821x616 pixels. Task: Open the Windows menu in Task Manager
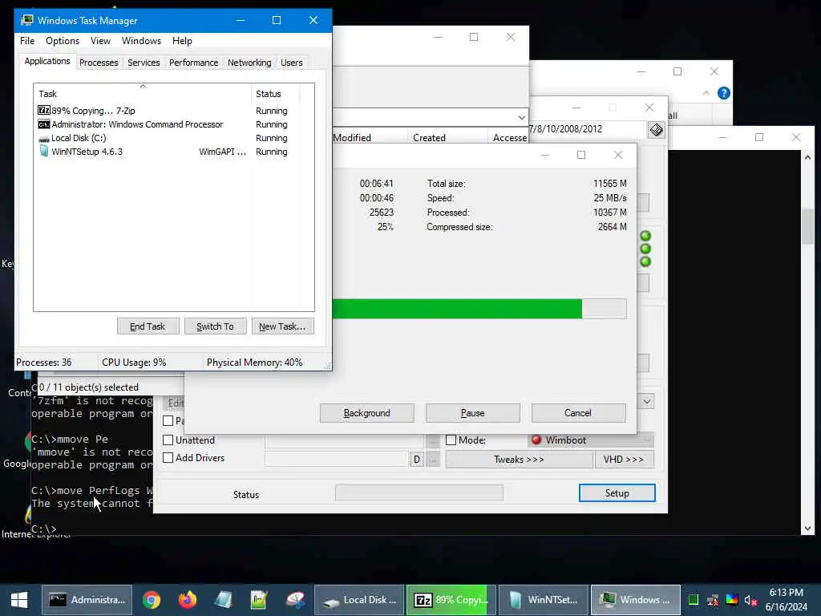pyautogui.click(x=141, y=41)
